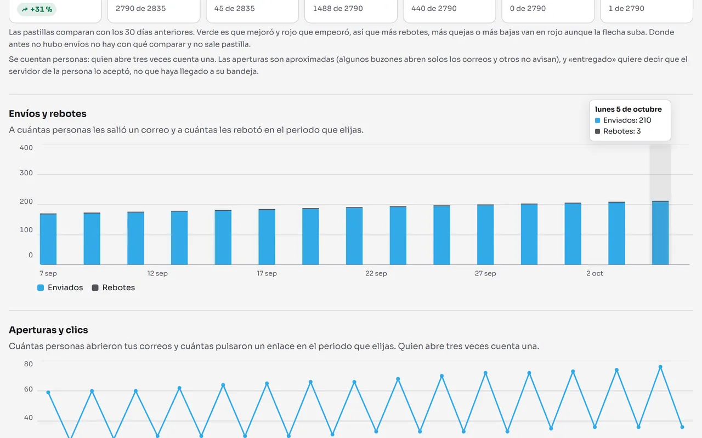Viewport: 702px width, 438px height.
Task: Click the paragraph starting "Las pastillas comparan"
Action: click(342, 38)
